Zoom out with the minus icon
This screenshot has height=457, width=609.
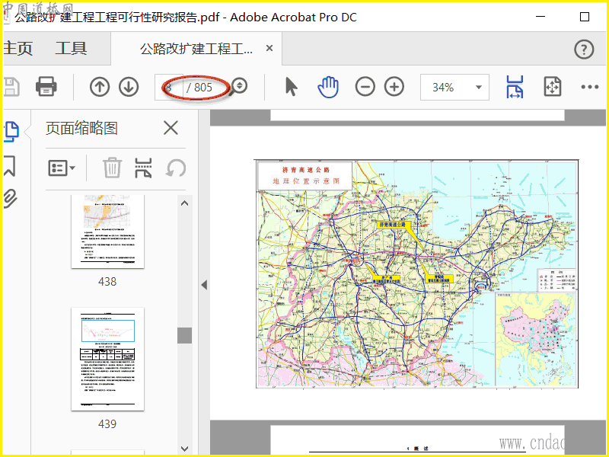365,87
